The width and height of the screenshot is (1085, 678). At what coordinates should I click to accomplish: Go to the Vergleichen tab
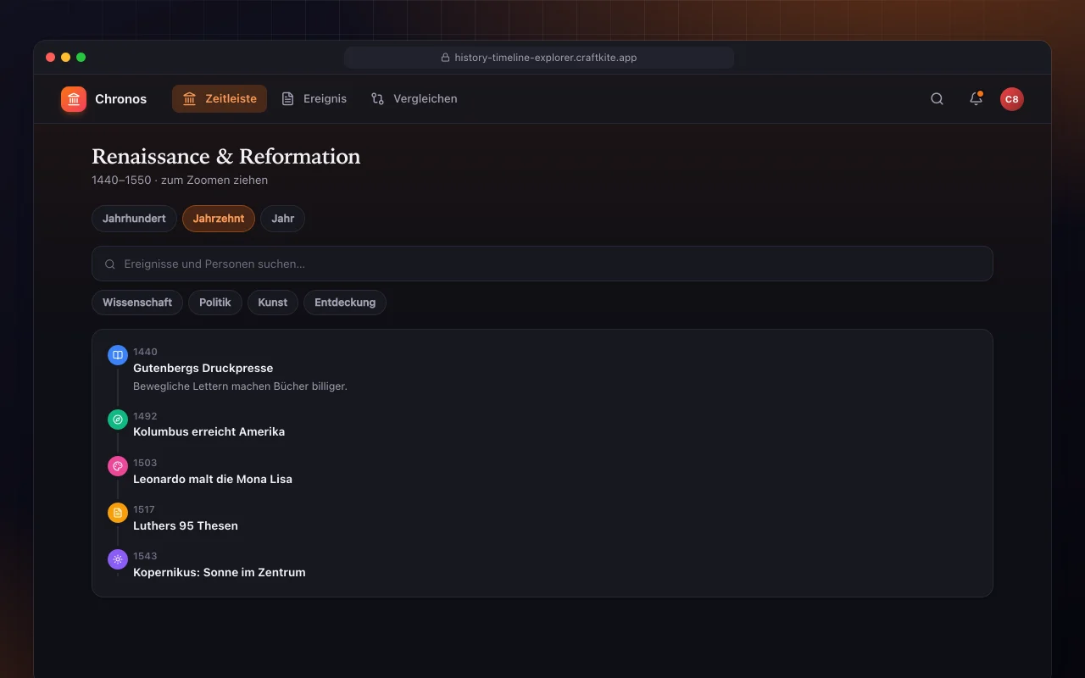coord(415,99)
